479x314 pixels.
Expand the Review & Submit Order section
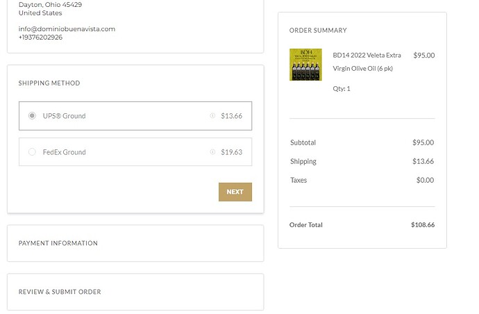pyautogui.click(x=135, y=292)
